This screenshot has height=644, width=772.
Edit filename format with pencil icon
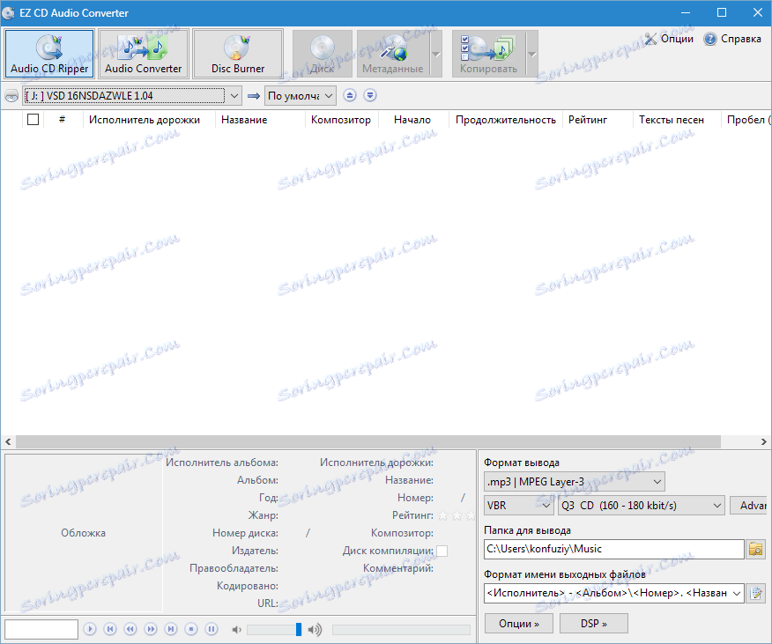click(756, 593)
